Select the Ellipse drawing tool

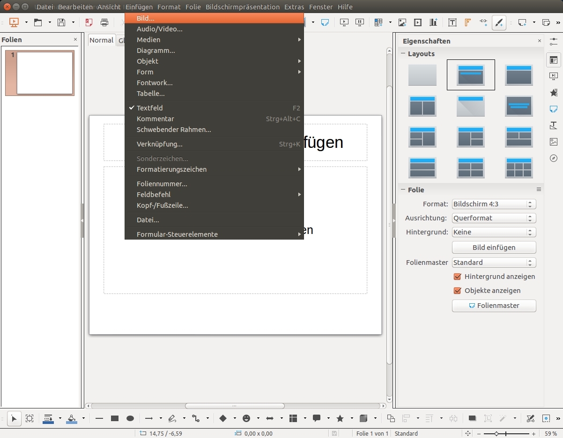[130, 418]
